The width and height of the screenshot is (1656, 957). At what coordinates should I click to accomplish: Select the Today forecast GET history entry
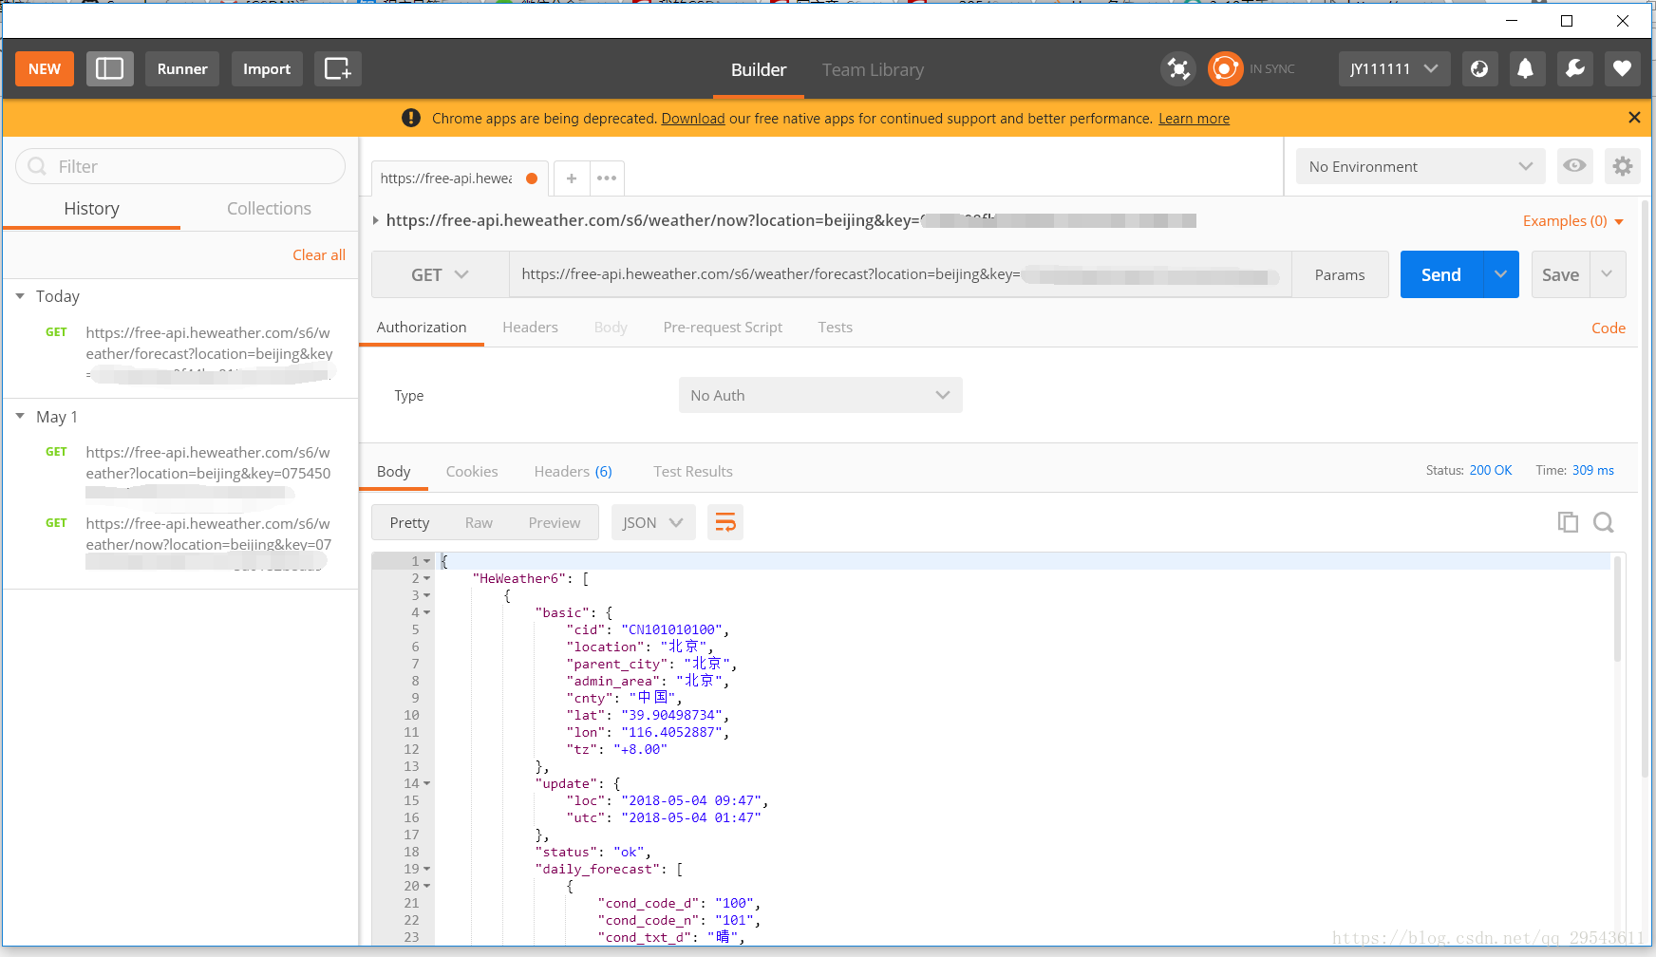click(x=180, y=353)
